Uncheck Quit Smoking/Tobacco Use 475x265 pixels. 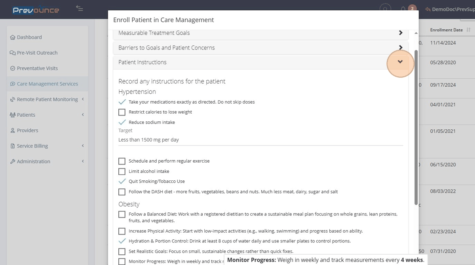click(122, 181)
